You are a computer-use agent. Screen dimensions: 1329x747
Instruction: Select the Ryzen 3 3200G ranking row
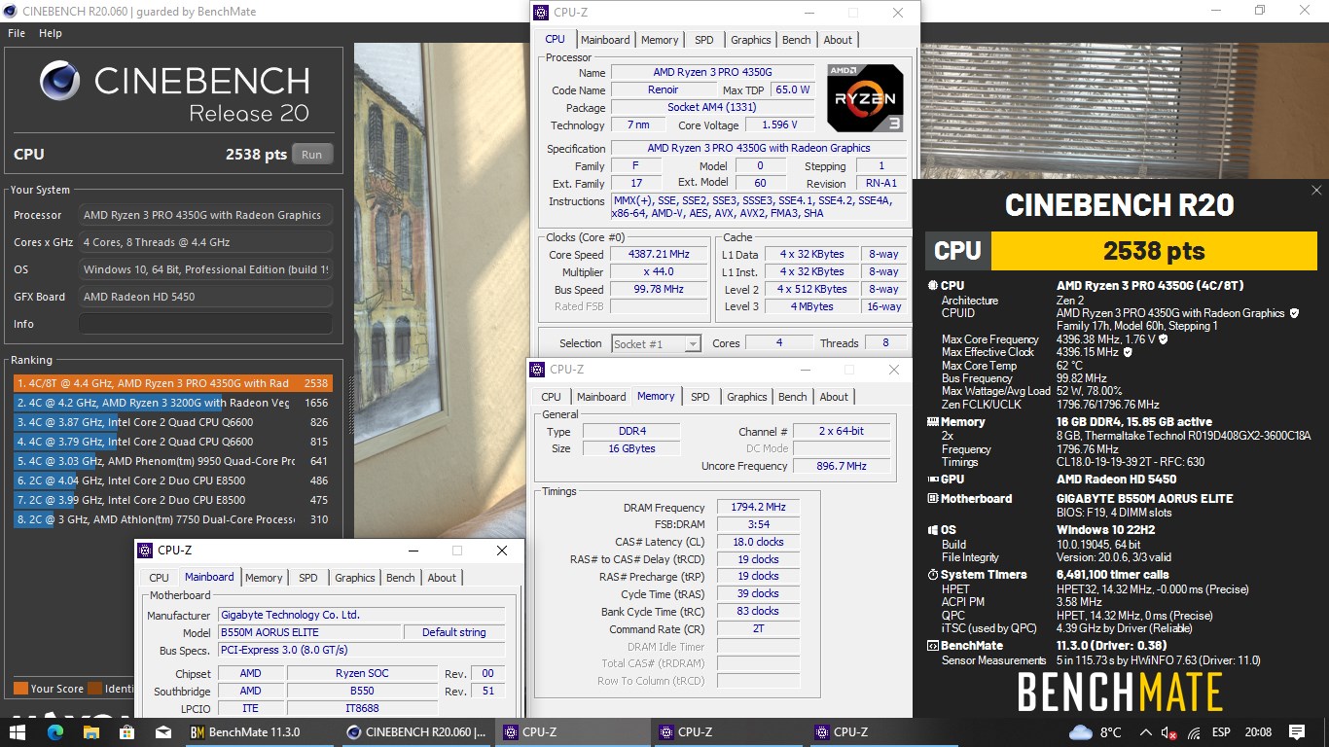(172, 403)
